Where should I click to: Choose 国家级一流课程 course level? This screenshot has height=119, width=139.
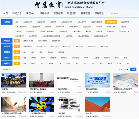pos(28,41)
